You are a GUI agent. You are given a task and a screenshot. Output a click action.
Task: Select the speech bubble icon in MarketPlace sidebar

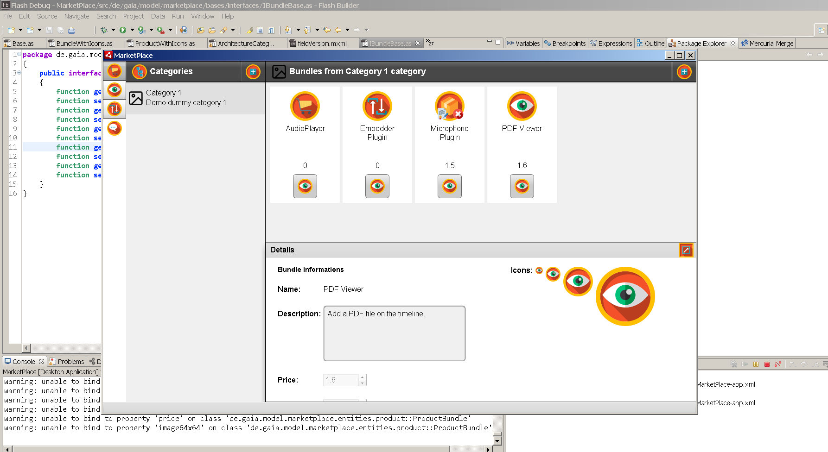coord(115,128)
